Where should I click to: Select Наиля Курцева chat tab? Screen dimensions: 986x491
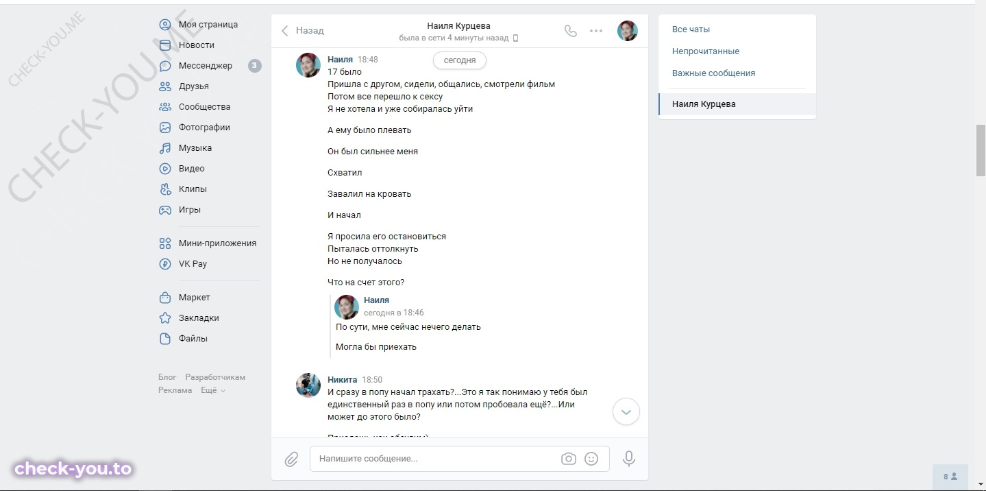coord(737,104)
